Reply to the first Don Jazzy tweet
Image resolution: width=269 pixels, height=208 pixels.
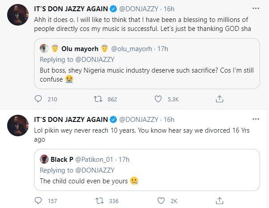38,99
